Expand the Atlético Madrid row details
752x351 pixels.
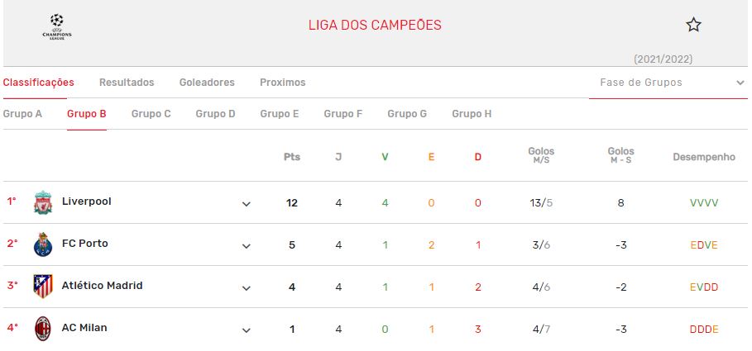(x=246, y=288)
